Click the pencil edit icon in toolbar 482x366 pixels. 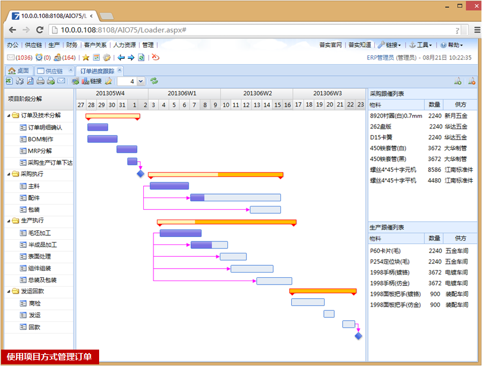tap(108, 81)
